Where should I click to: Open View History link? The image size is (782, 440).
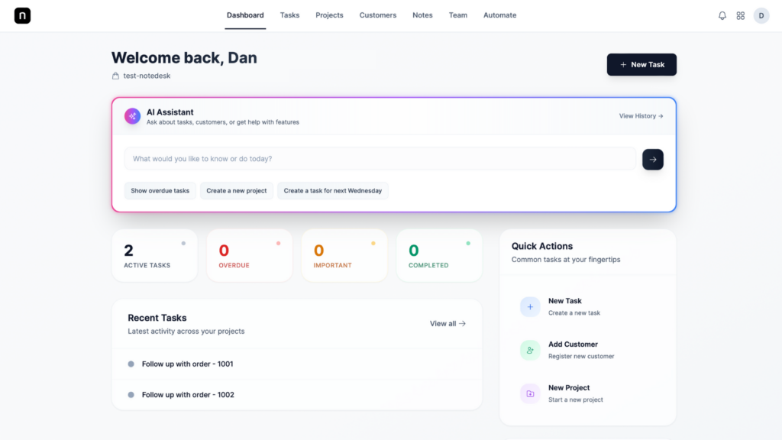(x=641, y=116)
